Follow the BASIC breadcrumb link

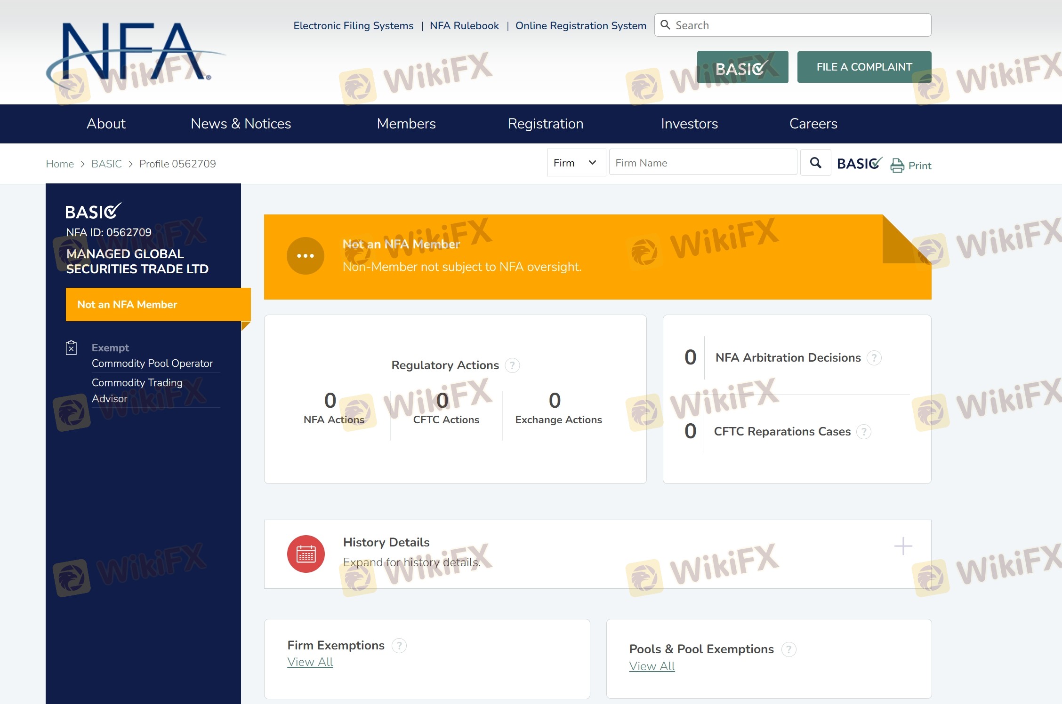click(106, 164)
